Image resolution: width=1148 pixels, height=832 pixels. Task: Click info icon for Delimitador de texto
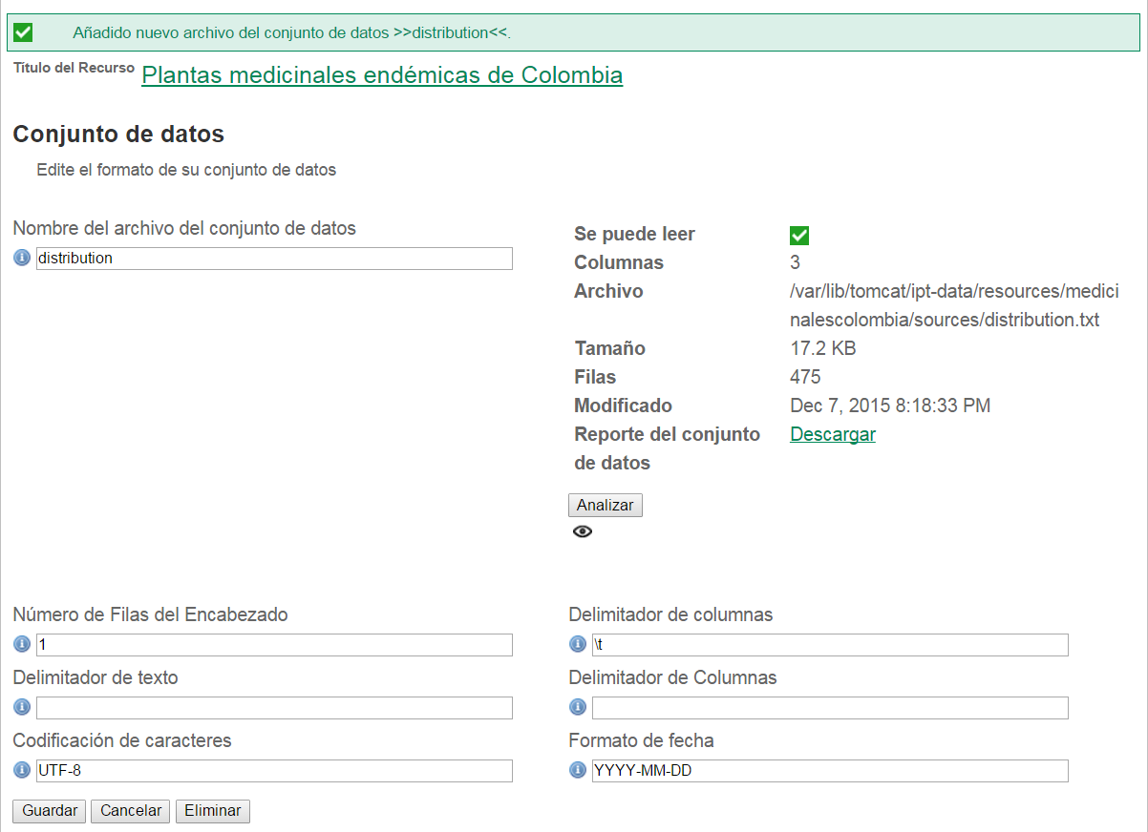[x=22, y=707]
